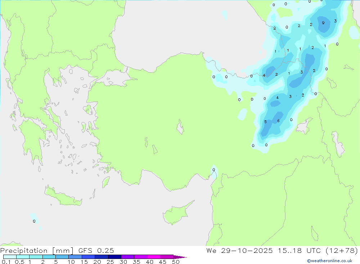Select the 2–5 mm light blue legend swatch
The width and height of the screenshot is (360, 264).
coord(49,257)
